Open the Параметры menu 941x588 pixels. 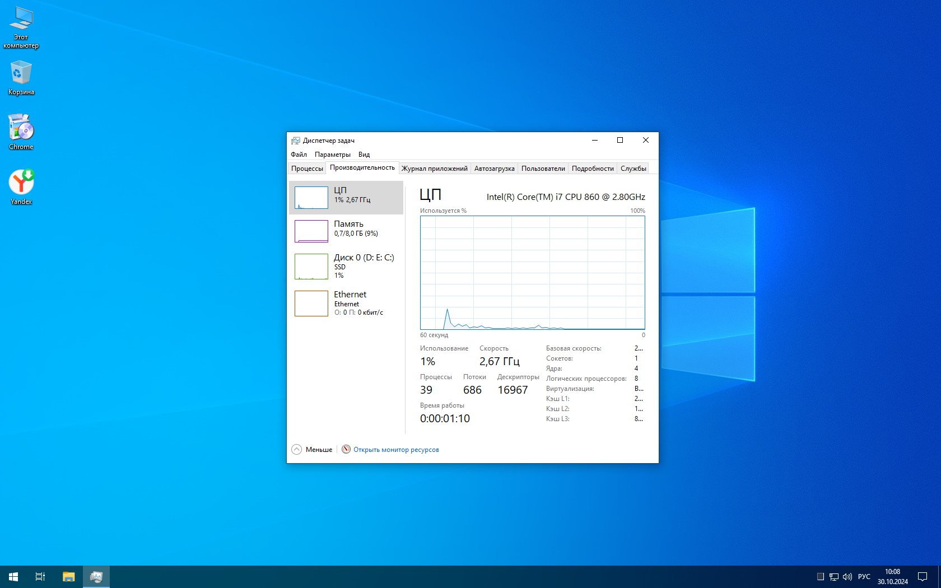point(332,155)
